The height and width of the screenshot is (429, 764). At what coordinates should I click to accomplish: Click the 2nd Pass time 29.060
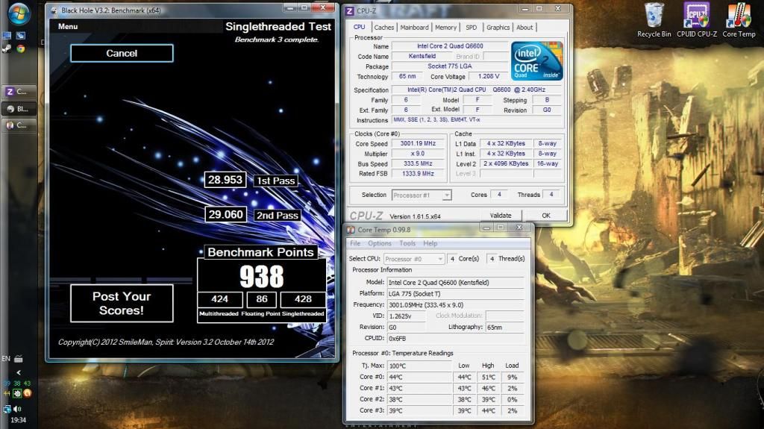click(x=225, y=215)
